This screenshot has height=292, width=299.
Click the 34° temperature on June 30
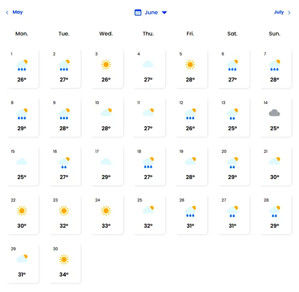(x=64, y=274)
